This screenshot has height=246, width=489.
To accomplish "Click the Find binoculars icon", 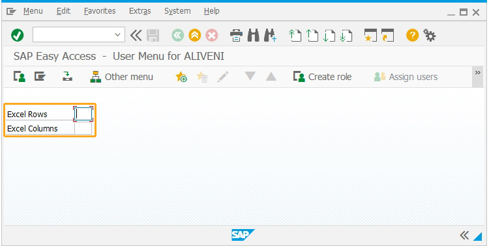I will point(253,35).
